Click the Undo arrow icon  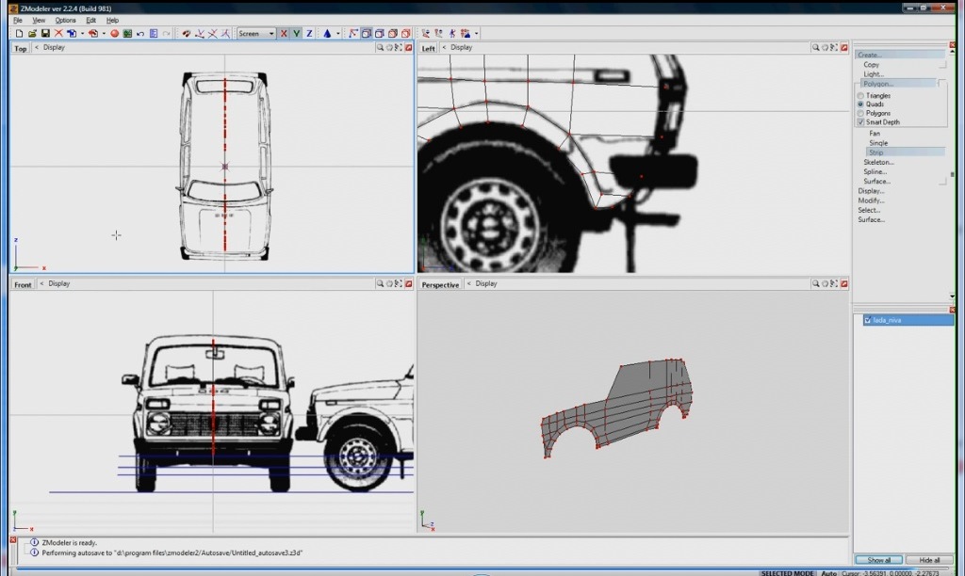pyautogui.click(x=139, y=33)
